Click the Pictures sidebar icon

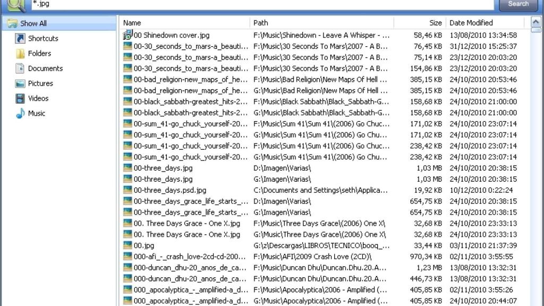coord(20,83)
